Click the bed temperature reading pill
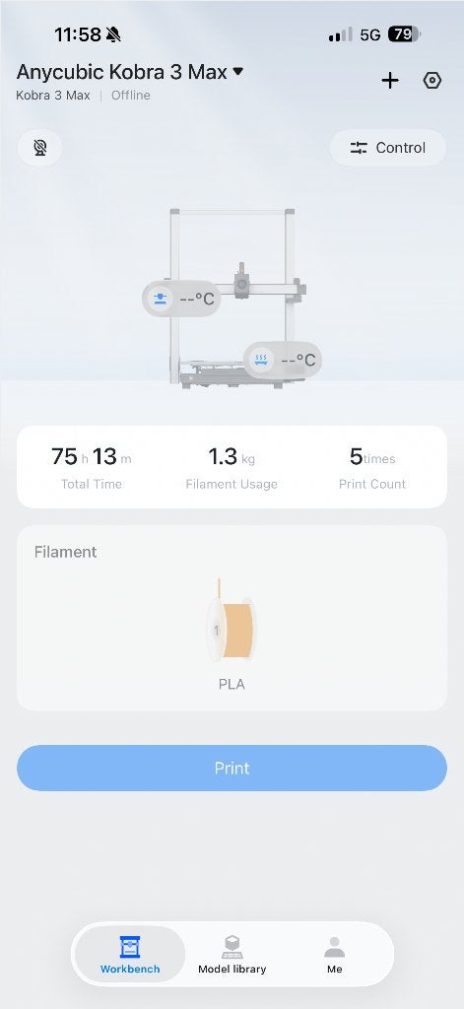Image resolution: width=464 pixels, height=1009 pixels. (x=283, y=359)
